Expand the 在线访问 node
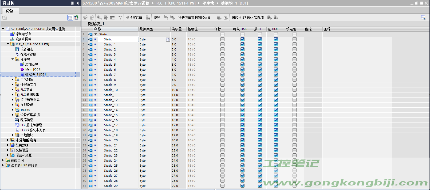 (x=3, y=160)
